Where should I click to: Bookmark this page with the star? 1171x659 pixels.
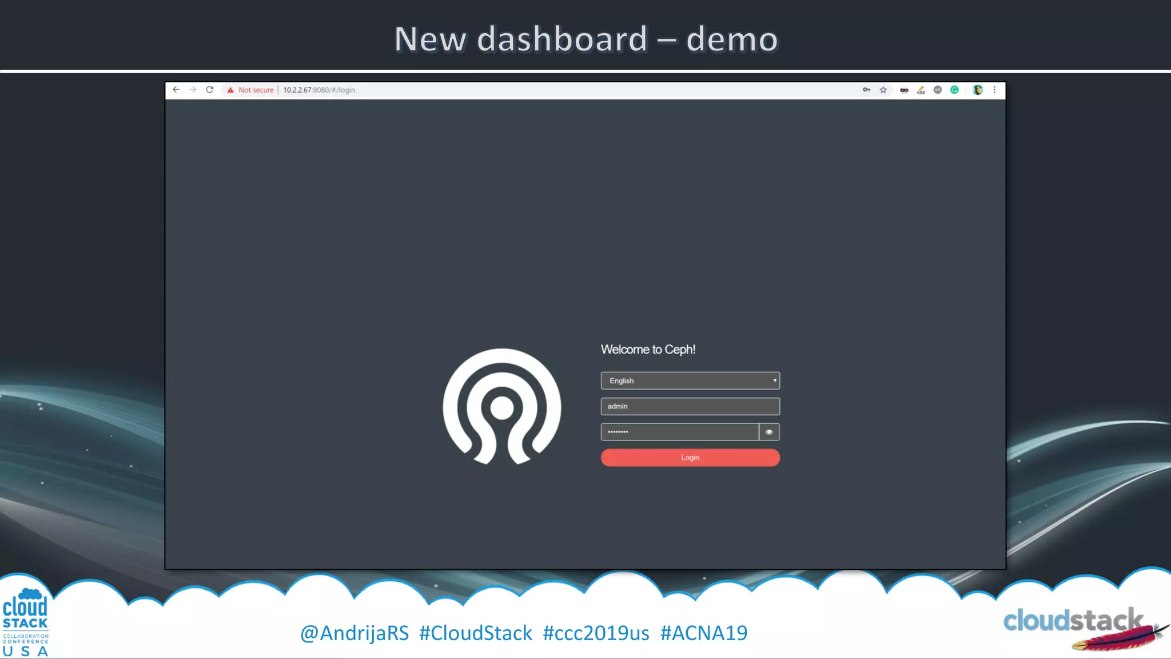tap(883, 90)
